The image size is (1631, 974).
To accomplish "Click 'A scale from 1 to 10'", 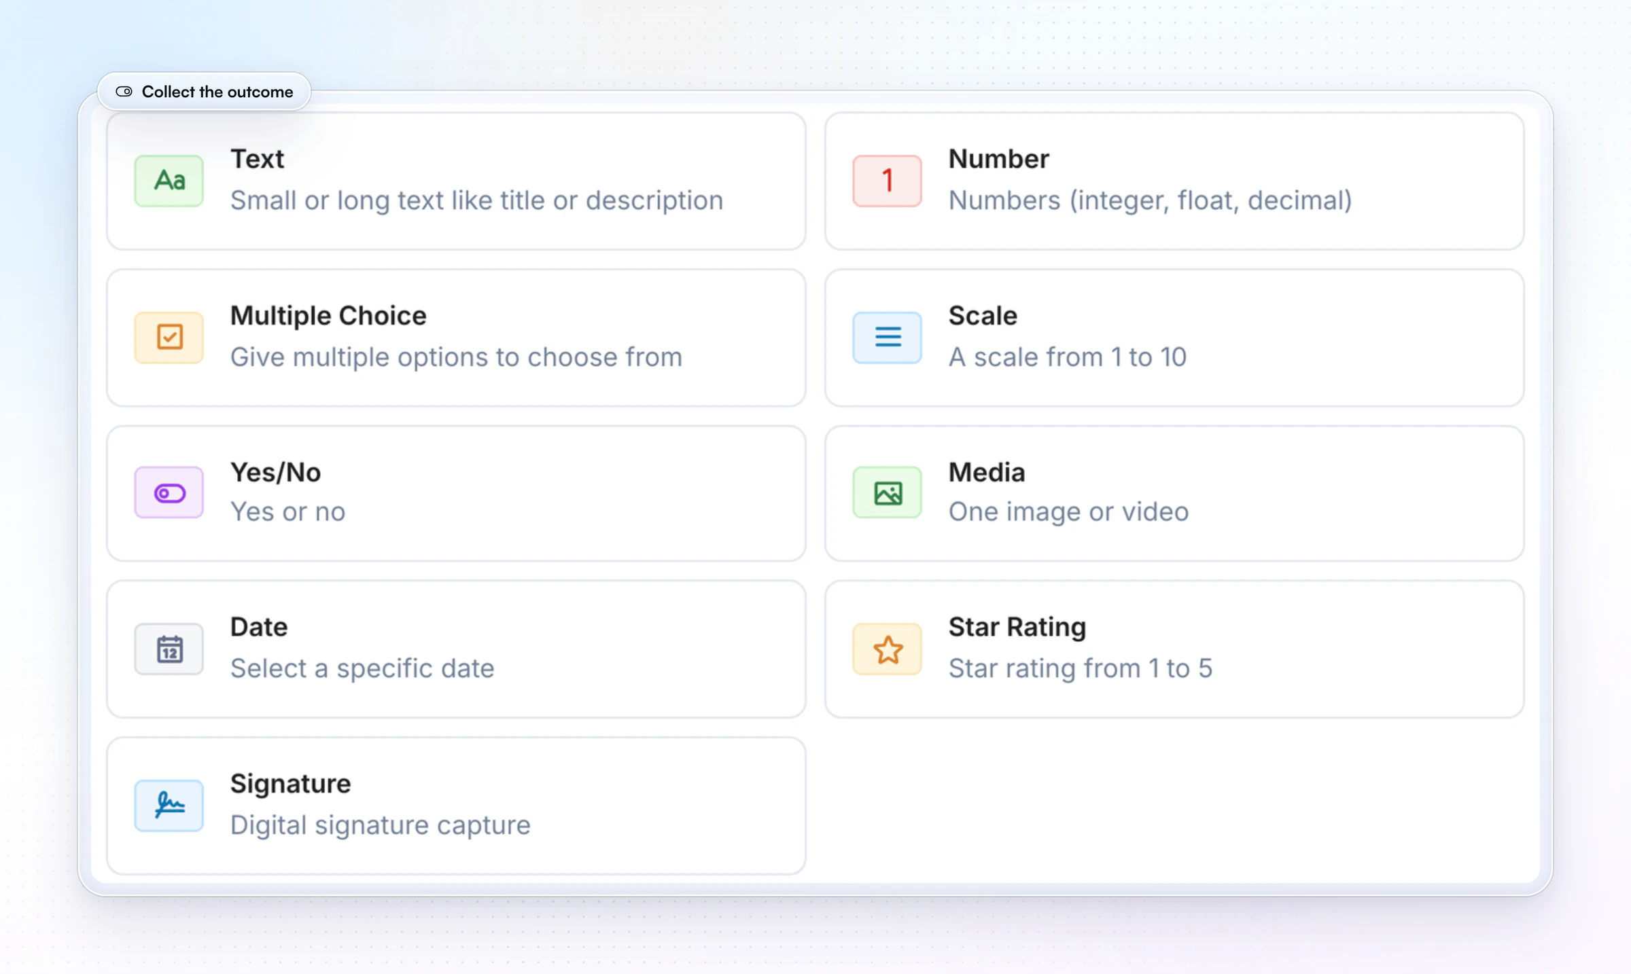I will [x=1068, y=357].
